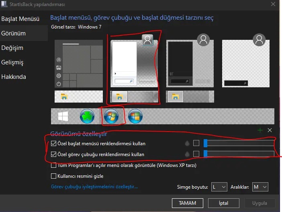The image size is (282, 212).
Task: Open the 'Gelişmiş' settings section
Action: (12, 62)
